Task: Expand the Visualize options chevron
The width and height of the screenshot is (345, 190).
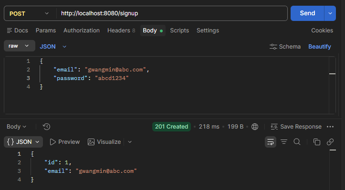Action: click(130, 142)
